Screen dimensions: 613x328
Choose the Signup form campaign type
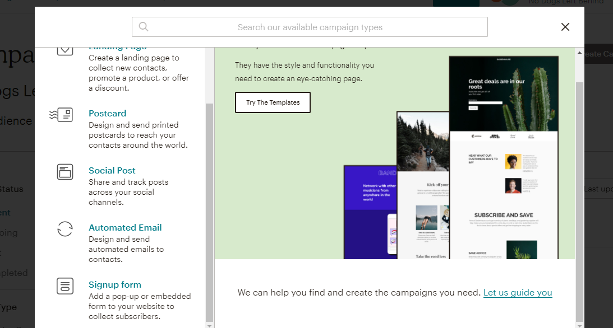[114, 285]
